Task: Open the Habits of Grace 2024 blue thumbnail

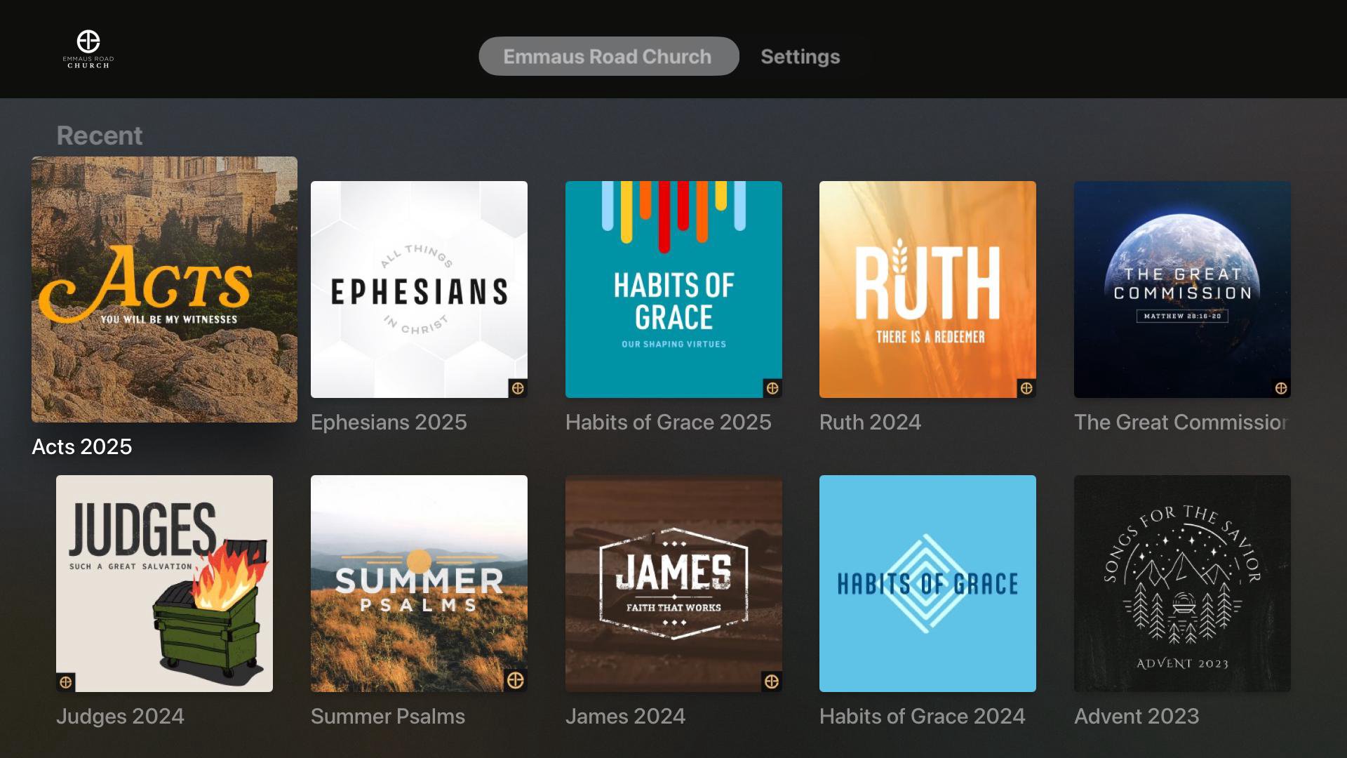Action: point(927,583)
